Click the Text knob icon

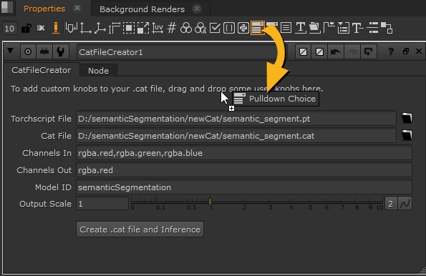[301, 28]
